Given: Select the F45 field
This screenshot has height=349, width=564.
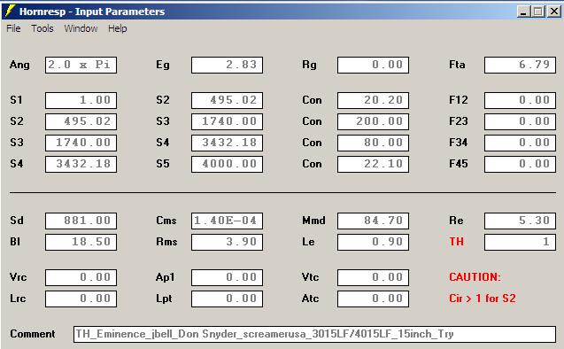Looking at the screenshot, I should coord(520,164).
